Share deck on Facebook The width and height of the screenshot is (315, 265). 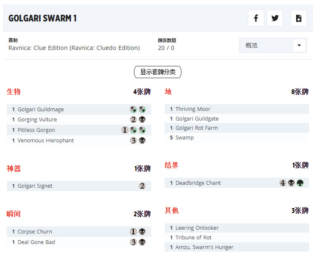(256, 18)
